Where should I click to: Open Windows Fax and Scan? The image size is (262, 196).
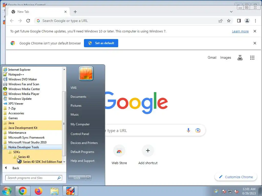point(32,84)
